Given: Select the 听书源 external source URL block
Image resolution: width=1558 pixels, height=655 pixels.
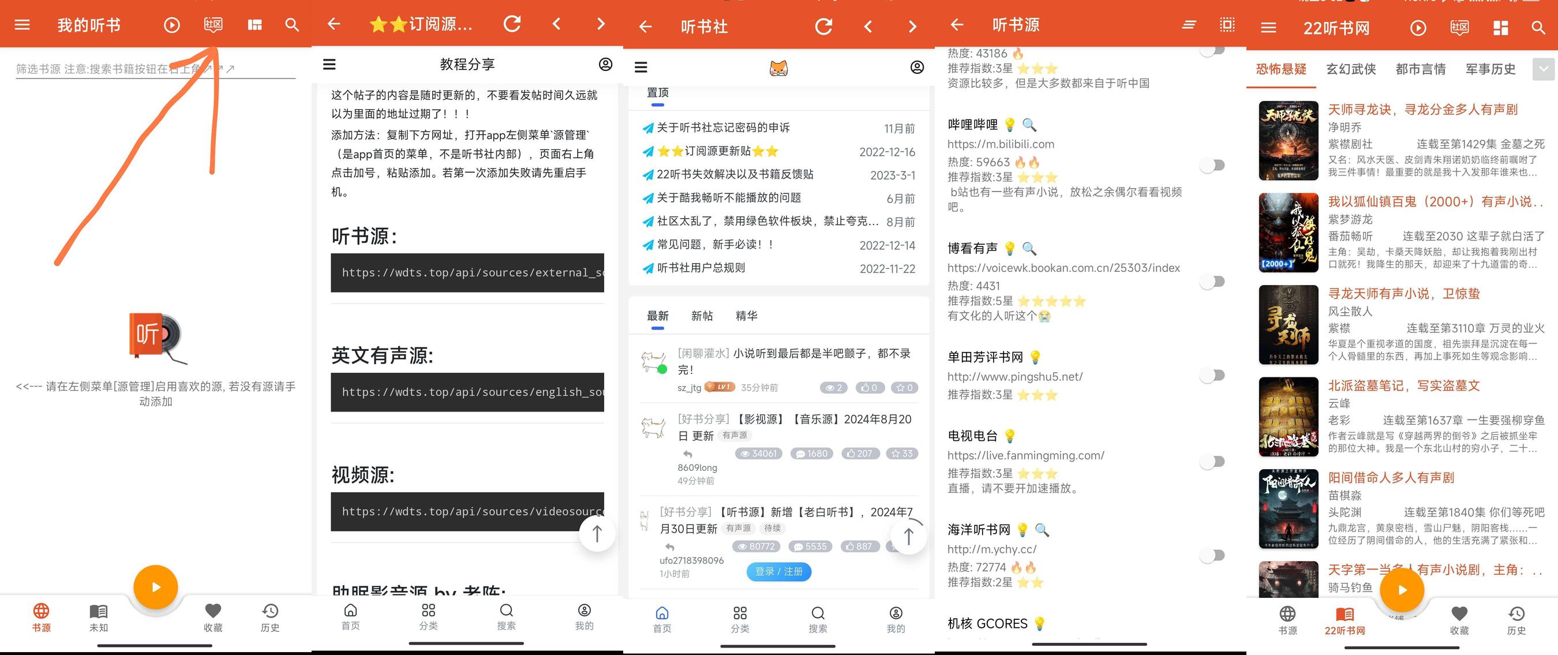Looking at the screenshot, I should (x=467, y=273).
